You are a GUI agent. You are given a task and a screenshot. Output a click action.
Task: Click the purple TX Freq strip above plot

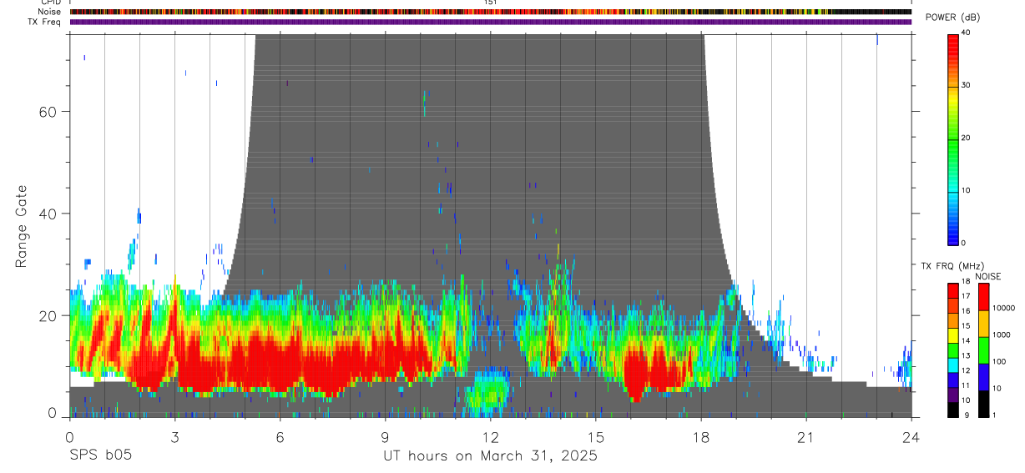(x=491, y=22)
